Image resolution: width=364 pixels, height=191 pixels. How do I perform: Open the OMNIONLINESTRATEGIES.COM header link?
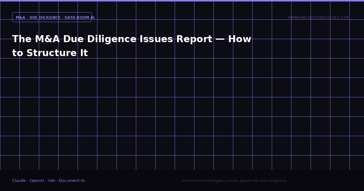[319, 18]
